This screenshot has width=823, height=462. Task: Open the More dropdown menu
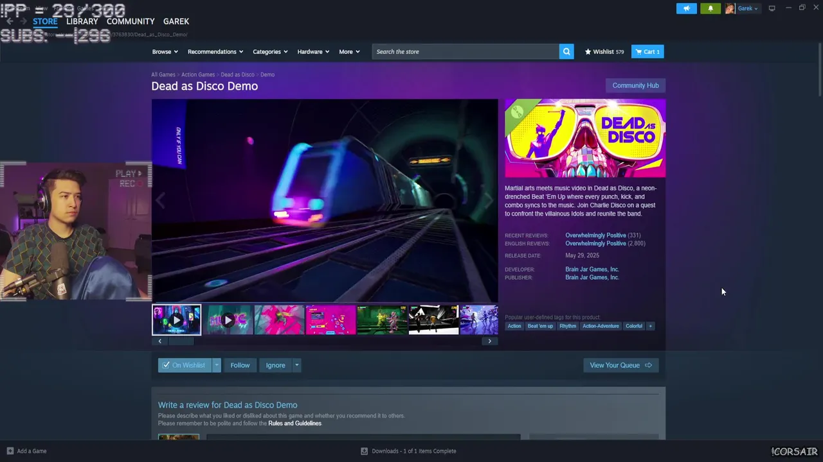tap(349, 52)
